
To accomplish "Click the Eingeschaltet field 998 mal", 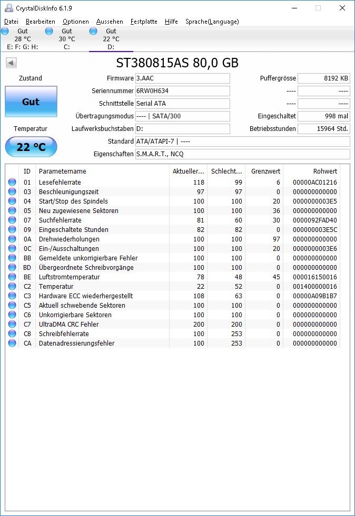I will click(x=324, y=116).
